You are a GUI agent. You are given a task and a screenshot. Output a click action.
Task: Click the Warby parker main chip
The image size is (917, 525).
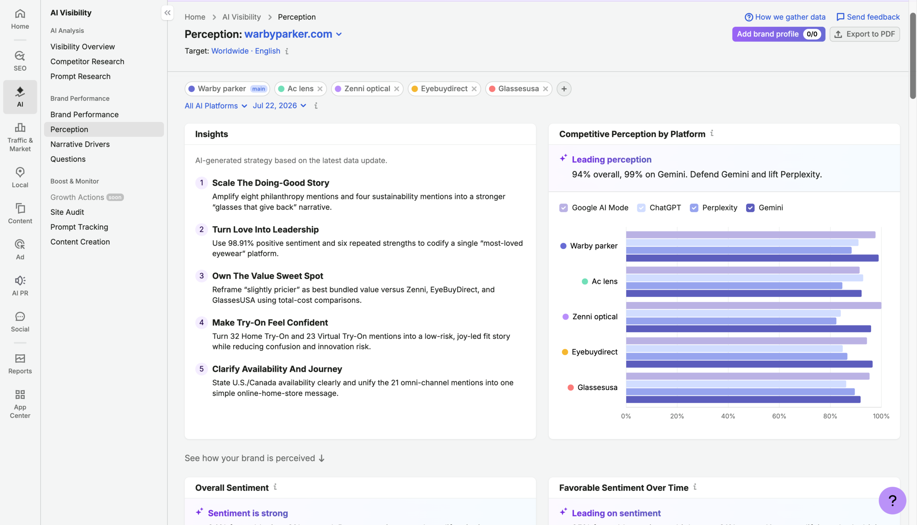coord(227,89)
